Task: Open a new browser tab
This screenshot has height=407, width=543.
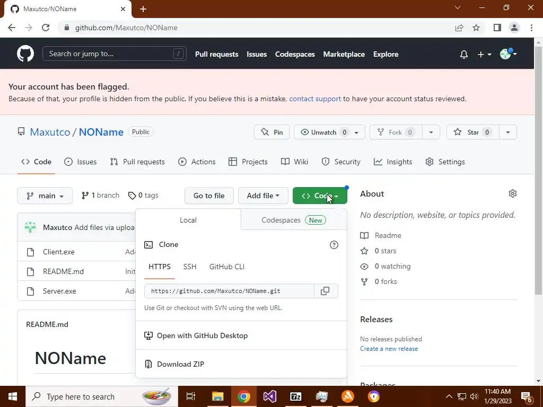Action: (143, 9)
